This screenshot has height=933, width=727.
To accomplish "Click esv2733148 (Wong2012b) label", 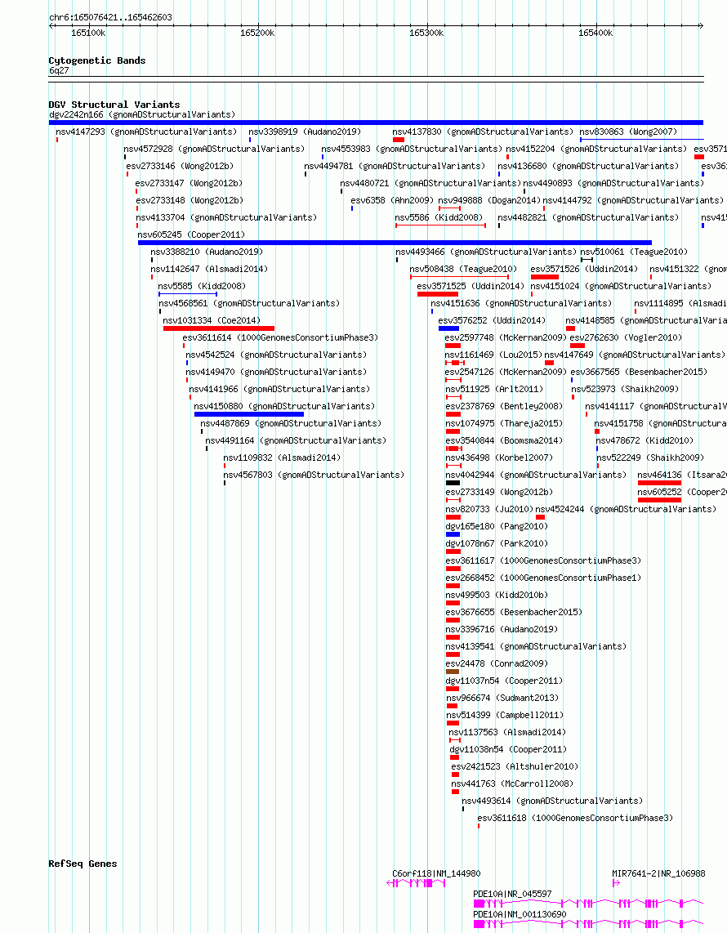I will click(190, 200).
